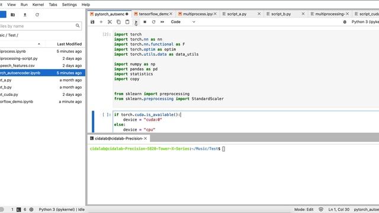Image resolution: width=379 pixels, height=213 pixels.
Task: Close the multiprocessing- script tab
Action: click(348, 14)
